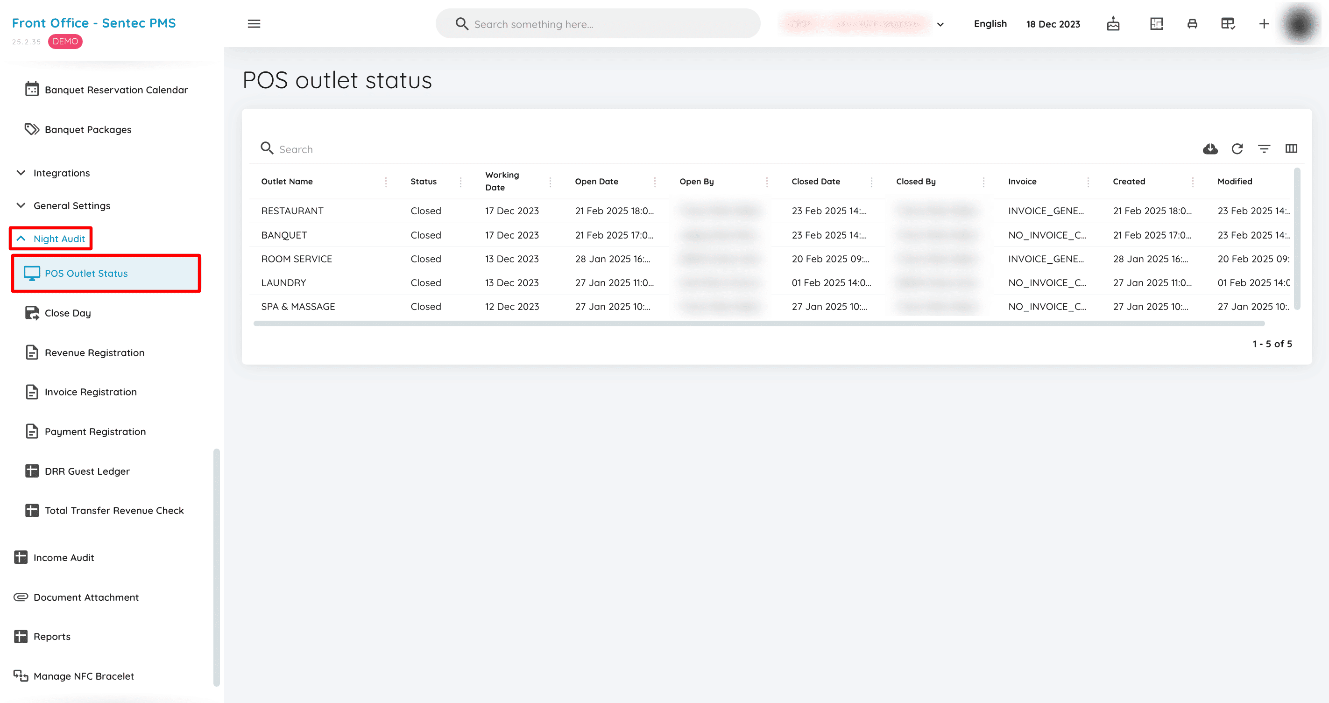
Task: Open Income Audit menu item
Action: (54, 557)
